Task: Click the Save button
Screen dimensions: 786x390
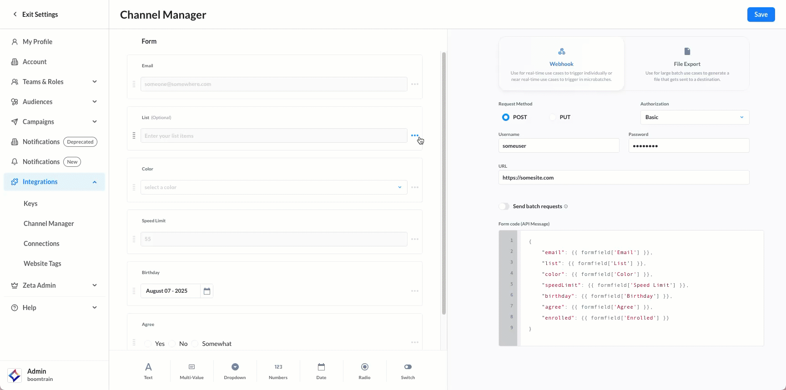Action: (x=761, y=15)
